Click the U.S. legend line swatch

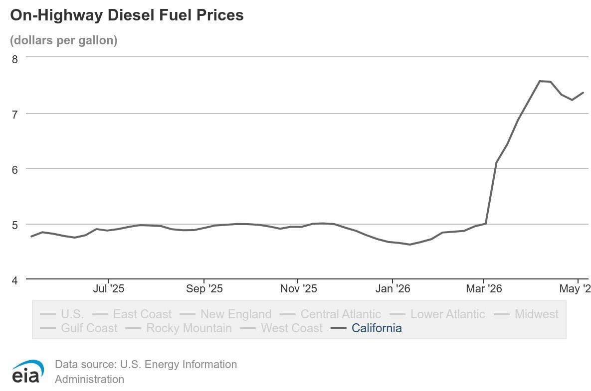click(47, 314)
